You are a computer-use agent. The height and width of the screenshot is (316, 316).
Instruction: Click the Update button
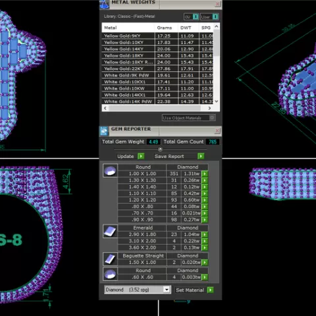point(130,156)
